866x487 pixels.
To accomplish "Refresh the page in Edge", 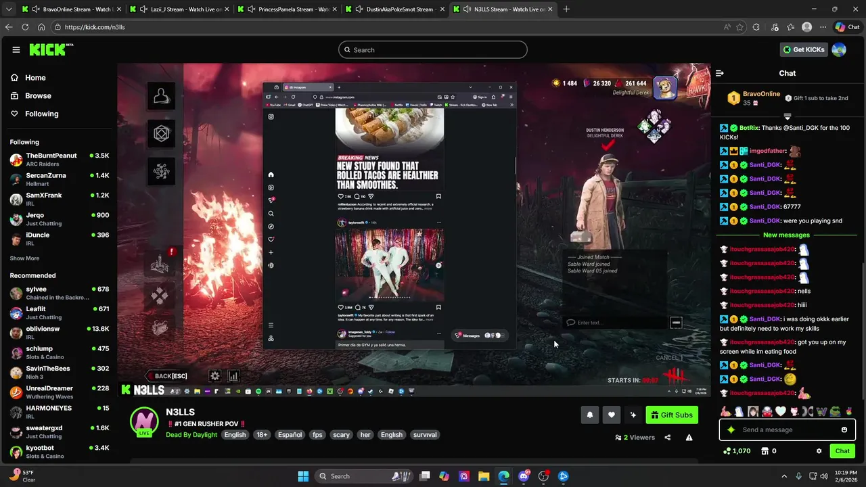I will tap(25, 27).
